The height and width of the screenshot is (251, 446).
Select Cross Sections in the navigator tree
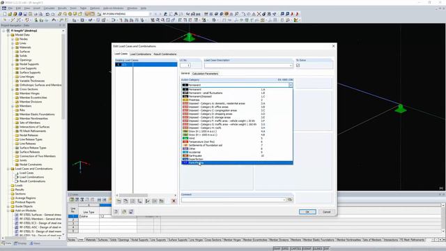point(29,89)
